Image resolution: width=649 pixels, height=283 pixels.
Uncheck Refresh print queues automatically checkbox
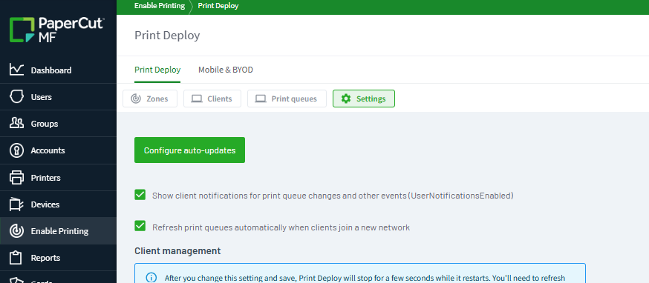[140, 226]
